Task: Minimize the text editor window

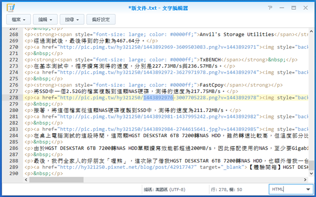Action: pos(282,8)
